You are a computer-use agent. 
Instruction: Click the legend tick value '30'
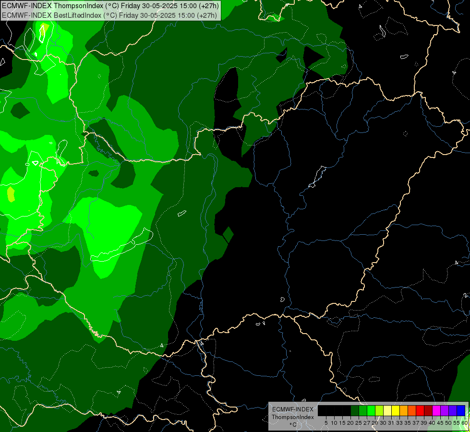pyautogui.click(x=383, y=423)
